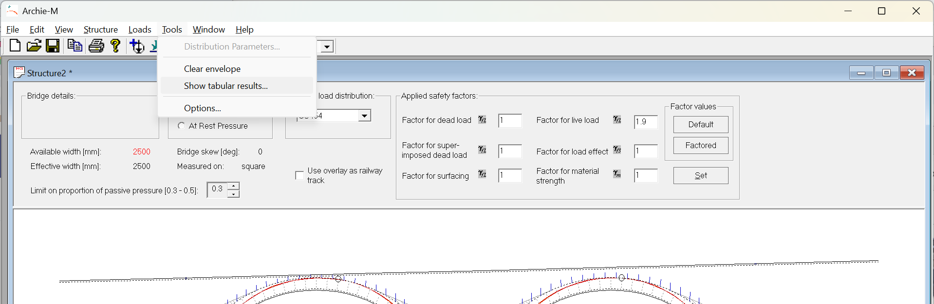The width and height of the screenshot is (934, 304).
Task: Click the gamma symbol for superimposed dead load
Action: (x=482, y=150)
